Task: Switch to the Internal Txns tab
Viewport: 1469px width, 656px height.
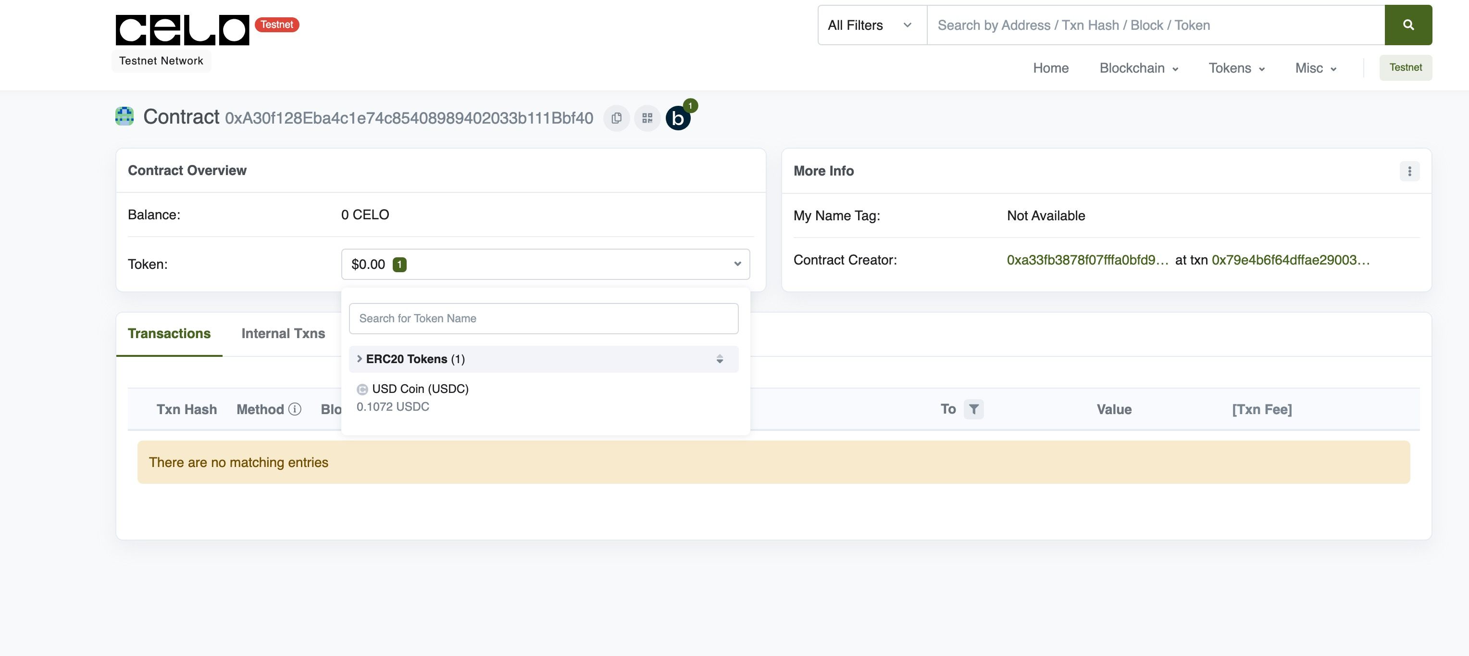Action: tap(283, 334)
